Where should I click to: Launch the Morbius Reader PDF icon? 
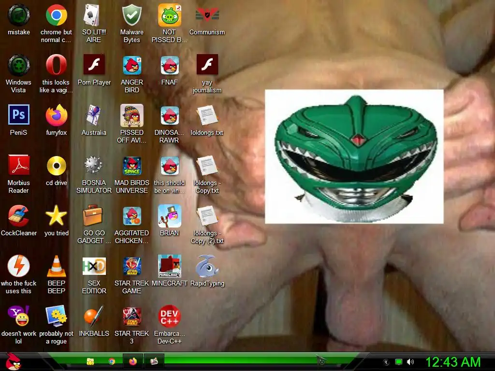tap(19, 165)
